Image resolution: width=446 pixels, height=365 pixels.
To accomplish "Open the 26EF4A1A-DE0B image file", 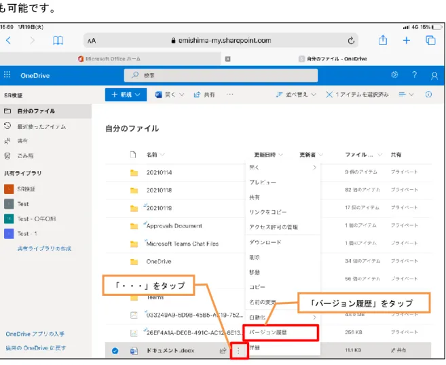I will [x=195, y=332].
